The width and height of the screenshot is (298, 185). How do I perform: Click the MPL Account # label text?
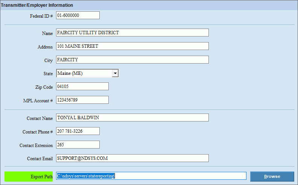(38, 100)
